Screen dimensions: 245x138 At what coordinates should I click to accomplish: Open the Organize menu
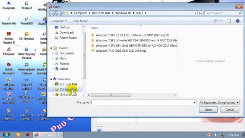pos(59,21)
